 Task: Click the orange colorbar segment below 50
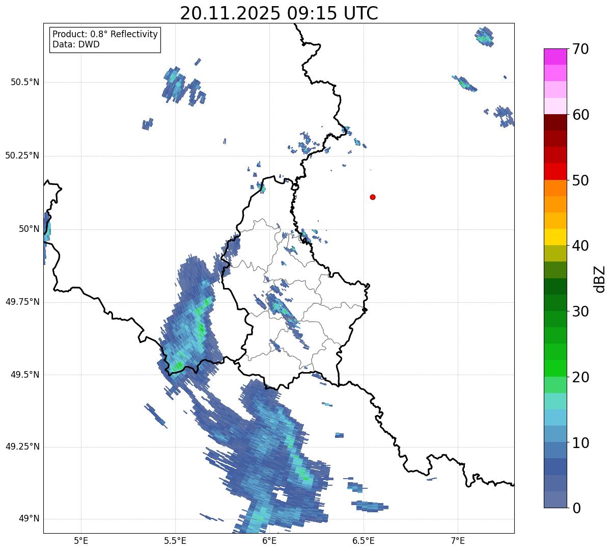pyautogui.click(x=555, y=188)
